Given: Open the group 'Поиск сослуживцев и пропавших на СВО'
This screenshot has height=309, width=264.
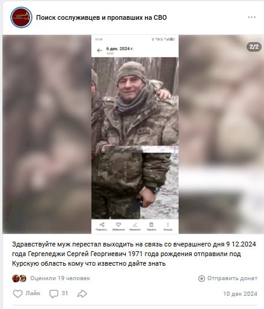Looking at the screenshot, I should [x=102, y=17].
